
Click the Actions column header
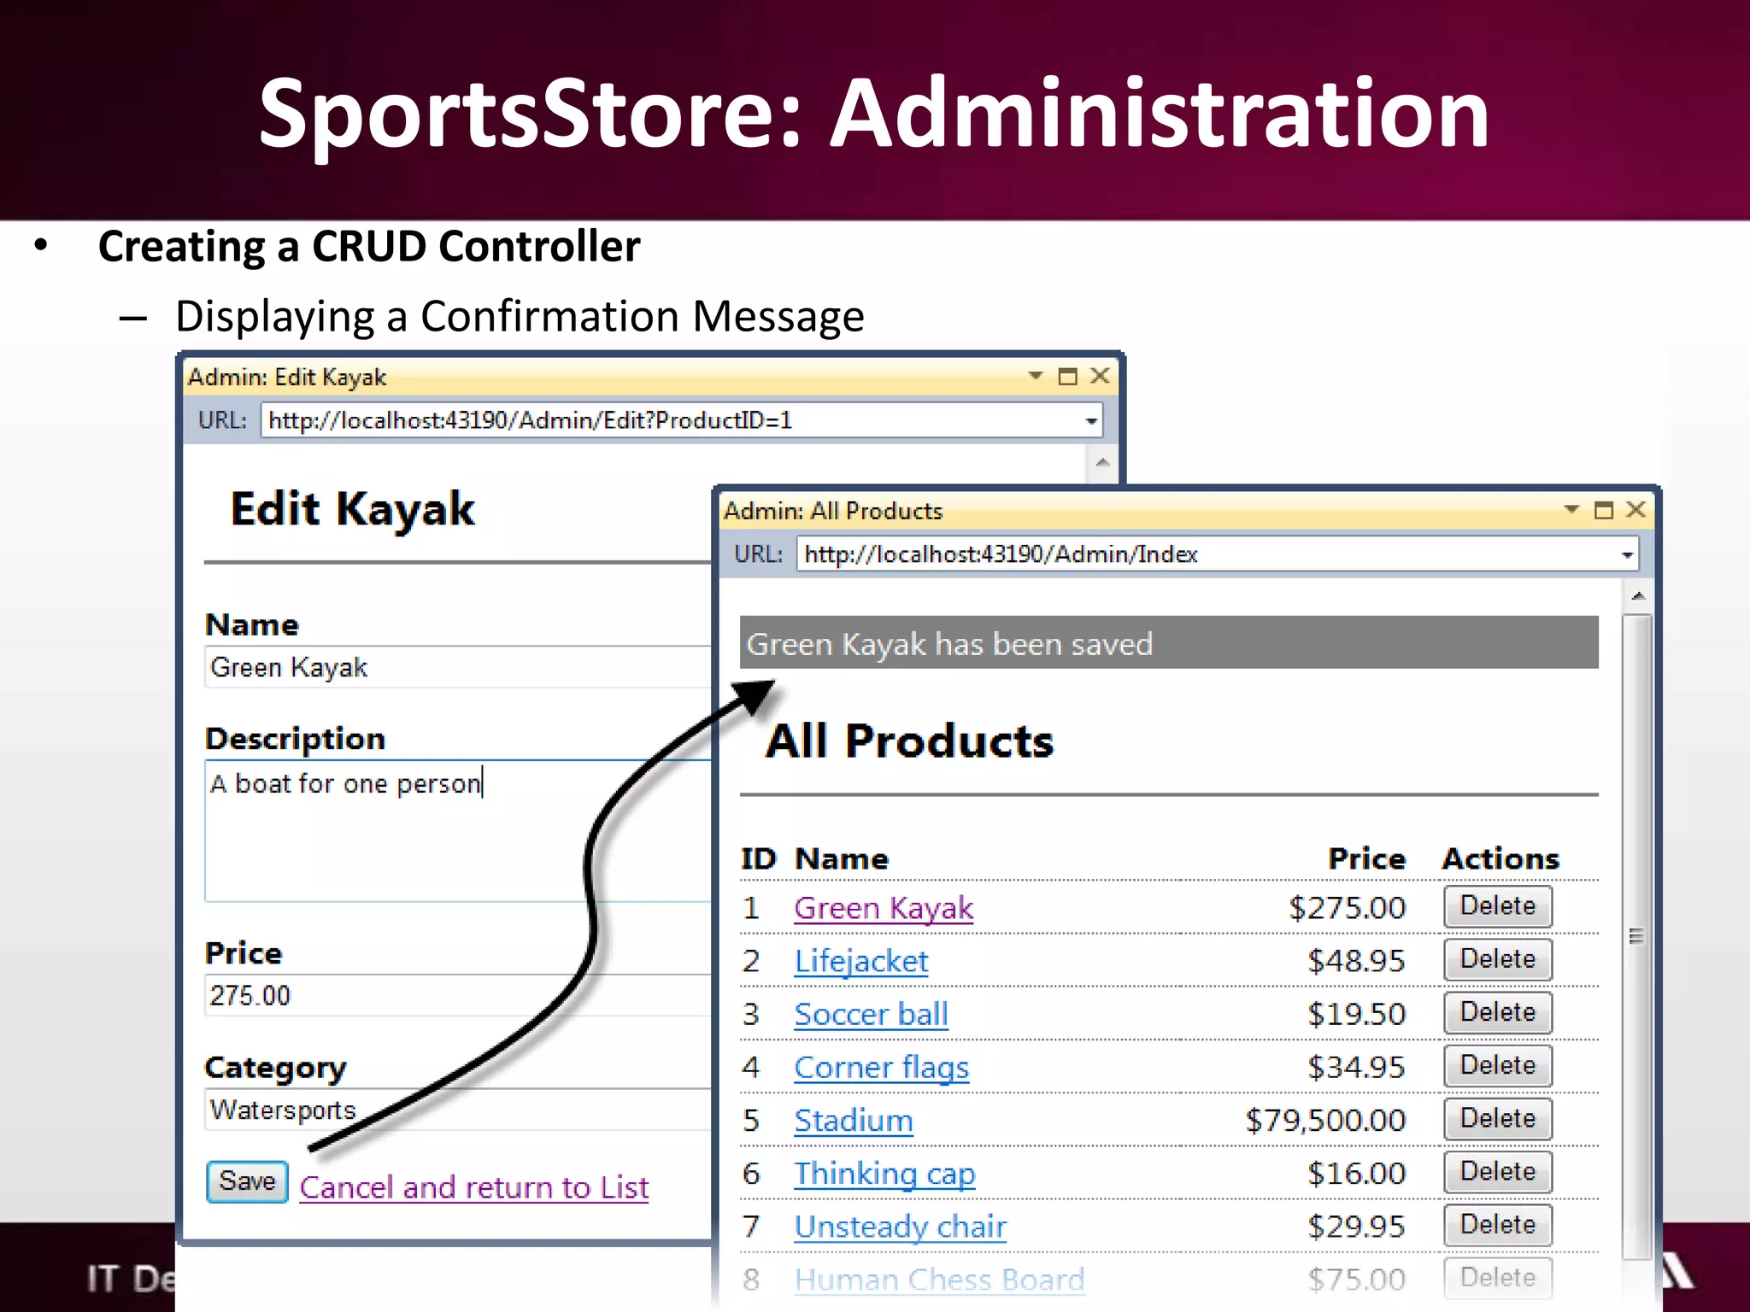1500,858
